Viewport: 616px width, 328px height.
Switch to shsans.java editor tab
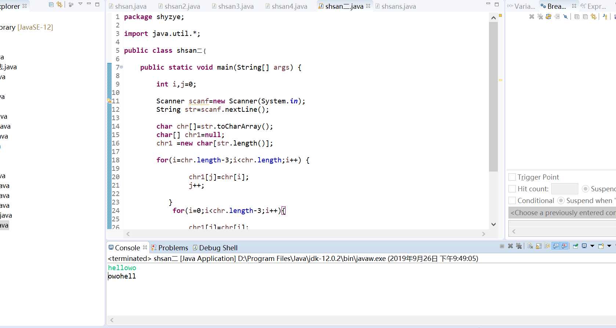(x=395, y=6)
